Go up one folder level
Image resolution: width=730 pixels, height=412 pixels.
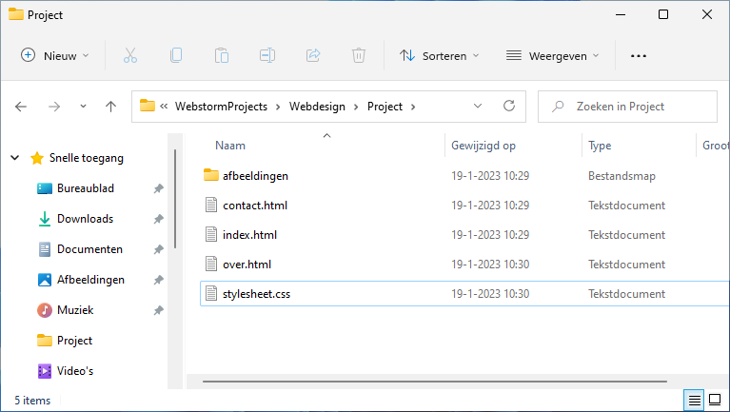click(x=110, y=107)
